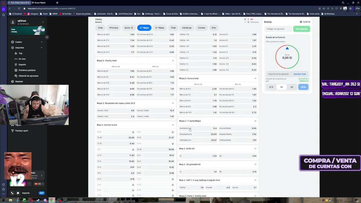Collapse the Deportes menu chevron
Viewport: 361px width, 203px height.
tap(41, 48)
